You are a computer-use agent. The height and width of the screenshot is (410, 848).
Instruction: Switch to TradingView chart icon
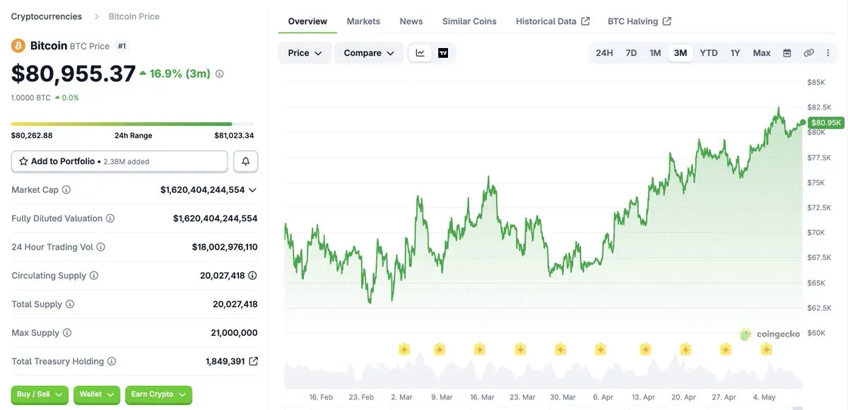[x=443, y=53]
